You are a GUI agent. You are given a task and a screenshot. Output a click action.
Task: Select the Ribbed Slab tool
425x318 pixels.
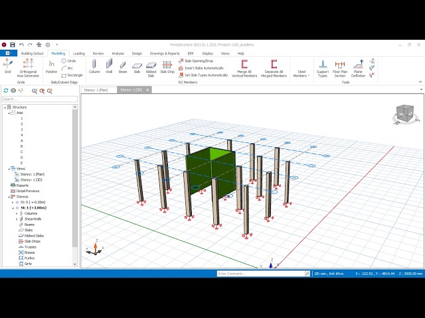click(151, 69)
